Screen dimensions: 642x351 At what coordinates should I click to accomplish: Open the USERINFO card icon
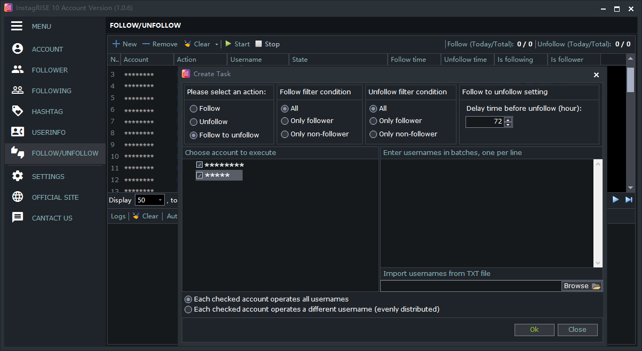[x=18, y=132]
